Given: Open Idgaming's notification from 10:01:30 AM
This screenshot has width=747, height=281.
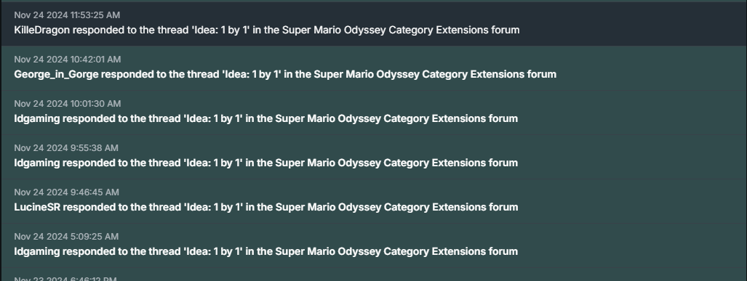Looking at the screenshot, I should pyautogui.click(x=374, y=113).
